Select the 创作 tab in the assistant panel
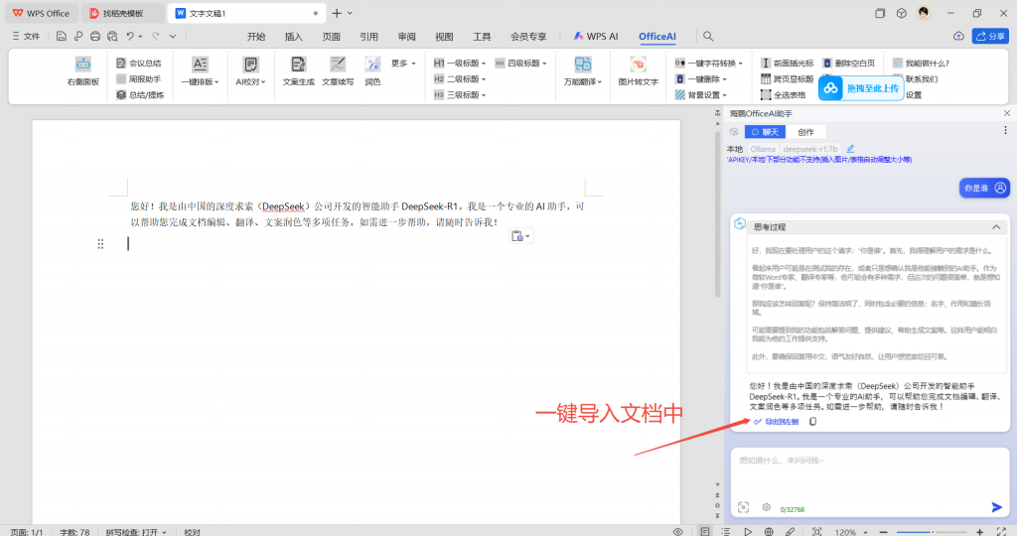The image size is (1017, 536). (x=805, y=132)
